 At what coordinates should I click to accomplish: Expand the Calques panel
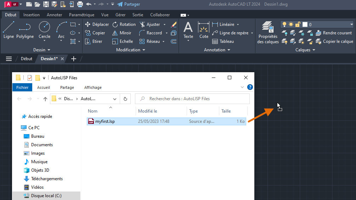[x=305, y=50]
